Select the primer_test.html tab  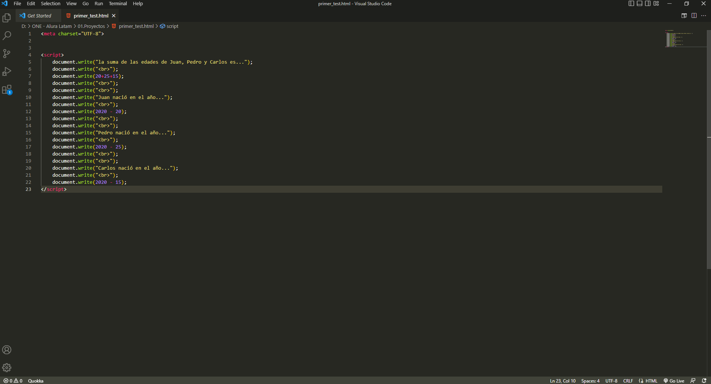point(91,16)
